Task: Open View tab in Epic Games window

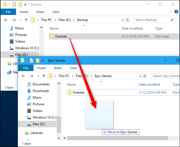Action: (73, 68)
